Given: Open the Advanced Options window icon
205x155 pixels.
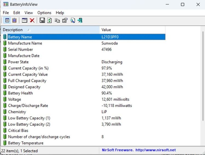Looking at the screenshot, I should click(x=24, y=20).
